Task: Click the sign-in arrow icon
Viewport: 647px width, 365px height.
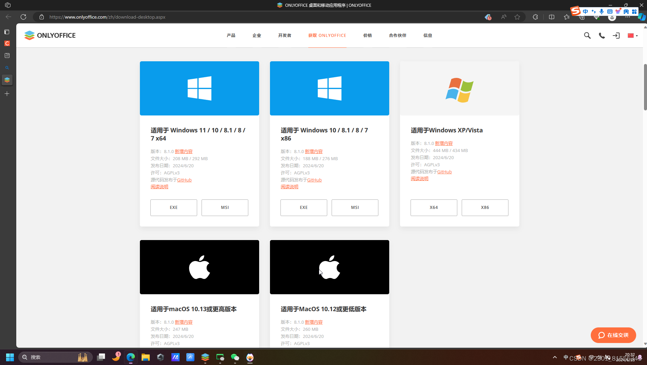Action: click(616, 36)
